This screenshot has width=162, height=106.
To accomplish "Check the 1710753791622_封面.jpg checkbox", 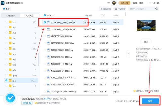I will (45, 36).
